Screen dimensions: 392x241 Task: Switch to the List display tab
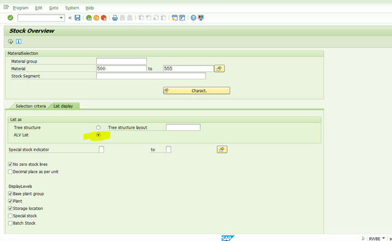[x=63, y=106]
